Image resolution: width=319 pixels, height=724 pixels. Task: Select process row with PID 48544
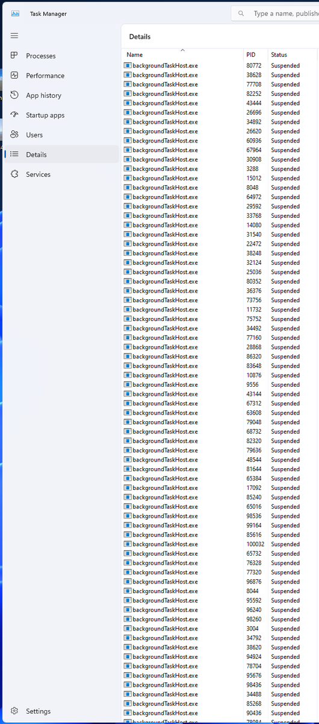coord(220,460)
